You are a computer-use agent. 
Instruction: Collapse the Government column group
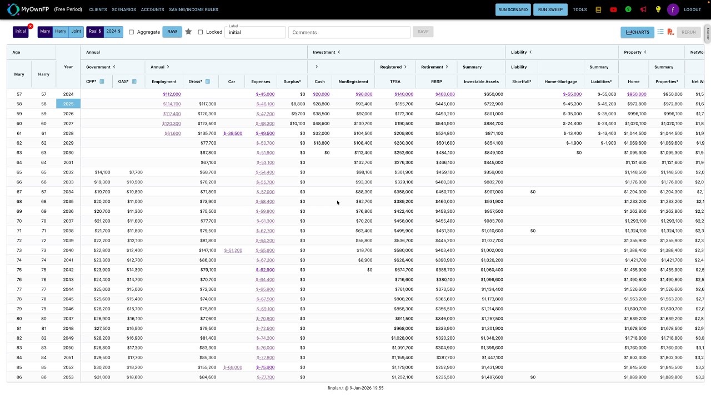(114, 67)
